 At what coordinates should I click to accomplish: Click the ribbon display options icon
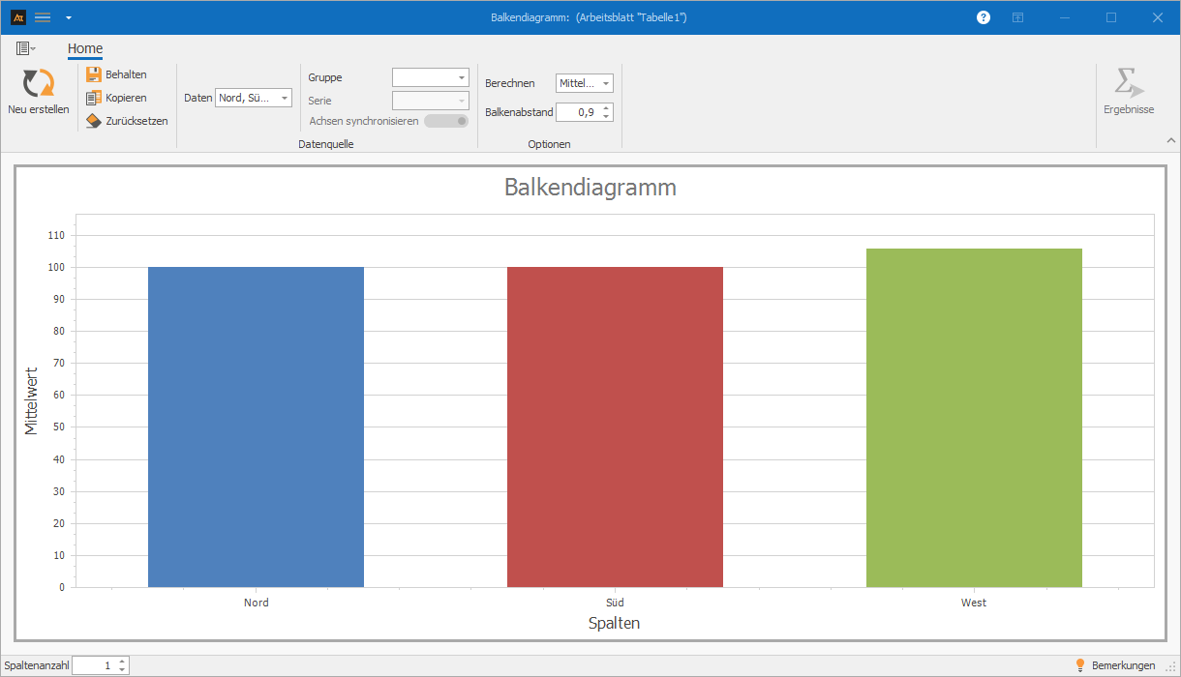[x=1017, y=17]
